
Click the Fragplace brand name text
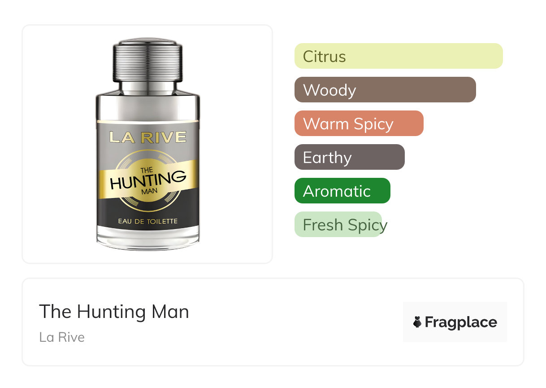pos(461,322)
